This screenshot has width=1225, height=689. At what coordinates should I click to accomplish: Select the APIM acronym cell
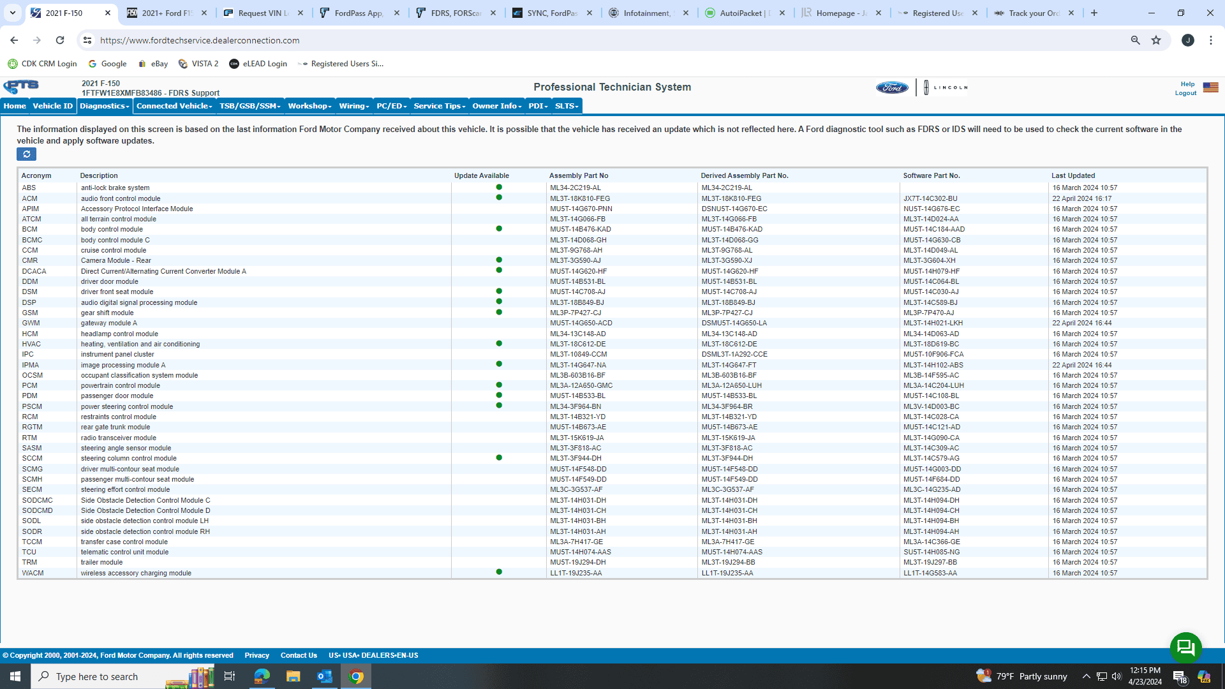tap(31, 209)
